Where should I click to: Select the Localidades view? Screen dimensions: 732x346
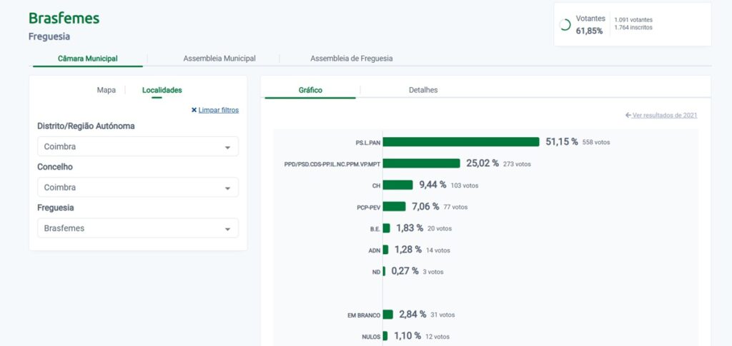[162, 90]
